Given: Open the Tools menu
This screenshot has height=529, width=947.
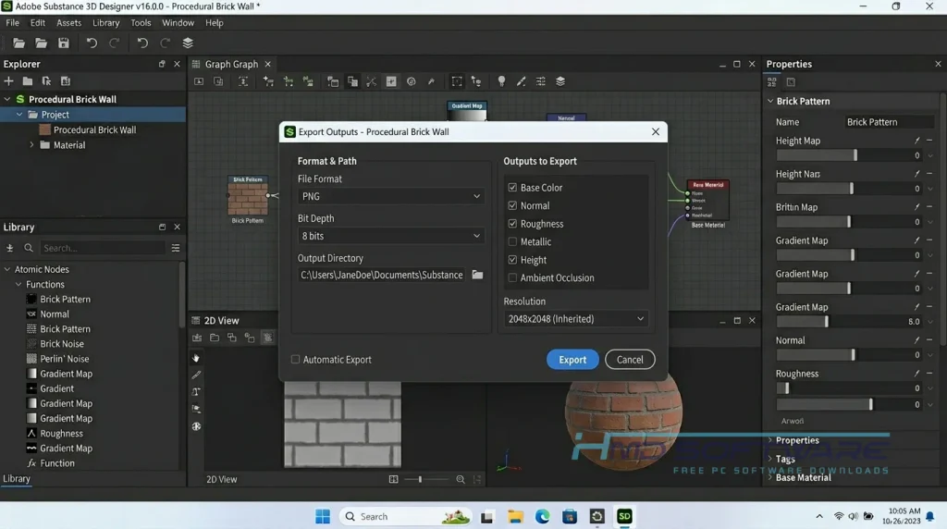Looking at the screenshot, I should (141, 23).
